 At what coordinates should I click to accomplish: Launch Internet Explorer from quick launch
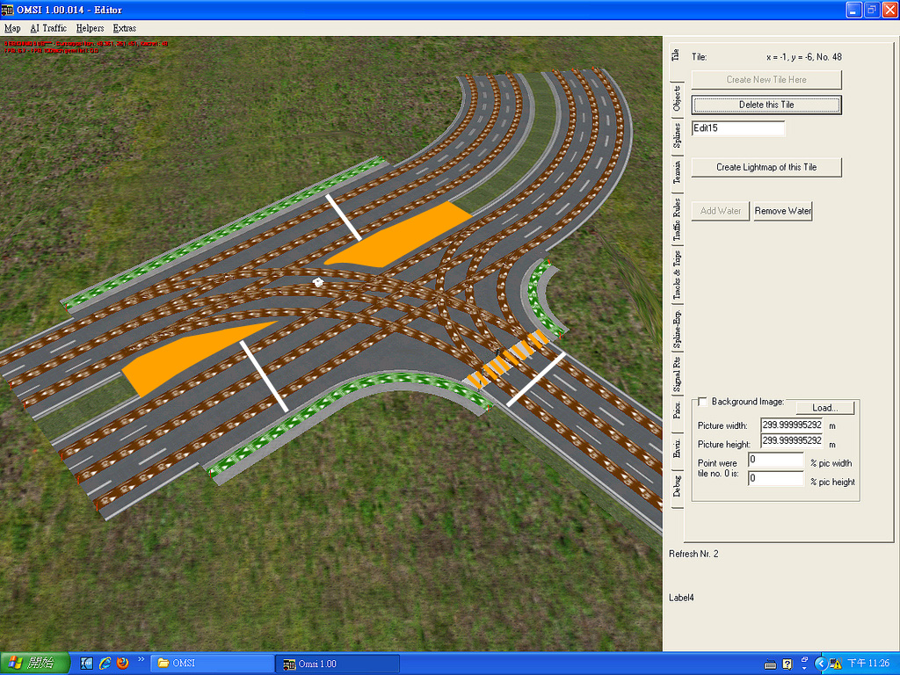click(x=105, y=663)
